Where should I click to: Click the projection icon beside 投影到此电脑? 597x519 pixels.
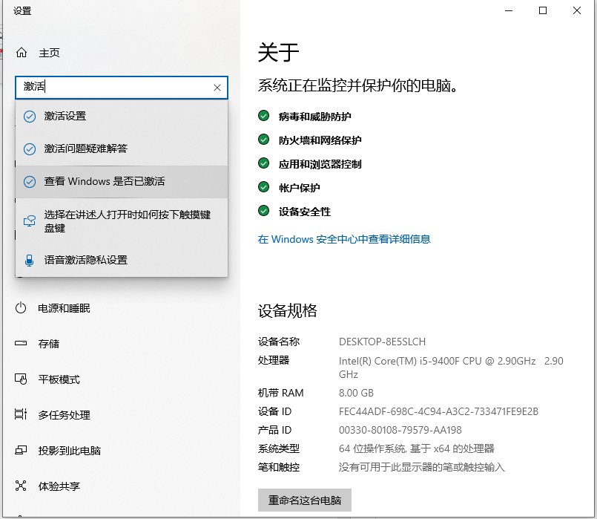22,451
